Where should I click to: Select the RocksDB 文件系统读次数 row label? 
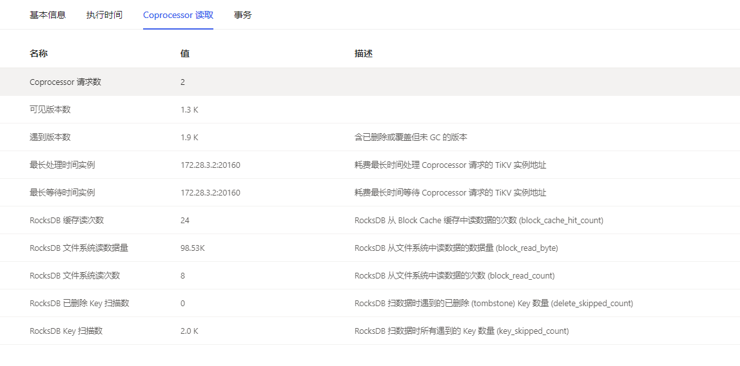(x=75, y=276)
